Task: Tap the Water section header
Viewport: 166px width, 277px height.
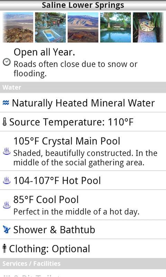Action: [83, 88]
